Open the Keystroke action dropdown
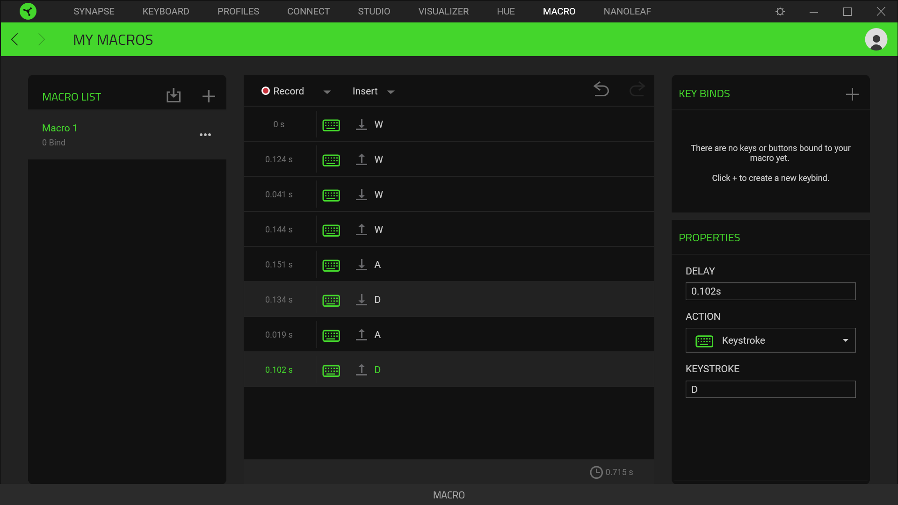 (770, 340)
